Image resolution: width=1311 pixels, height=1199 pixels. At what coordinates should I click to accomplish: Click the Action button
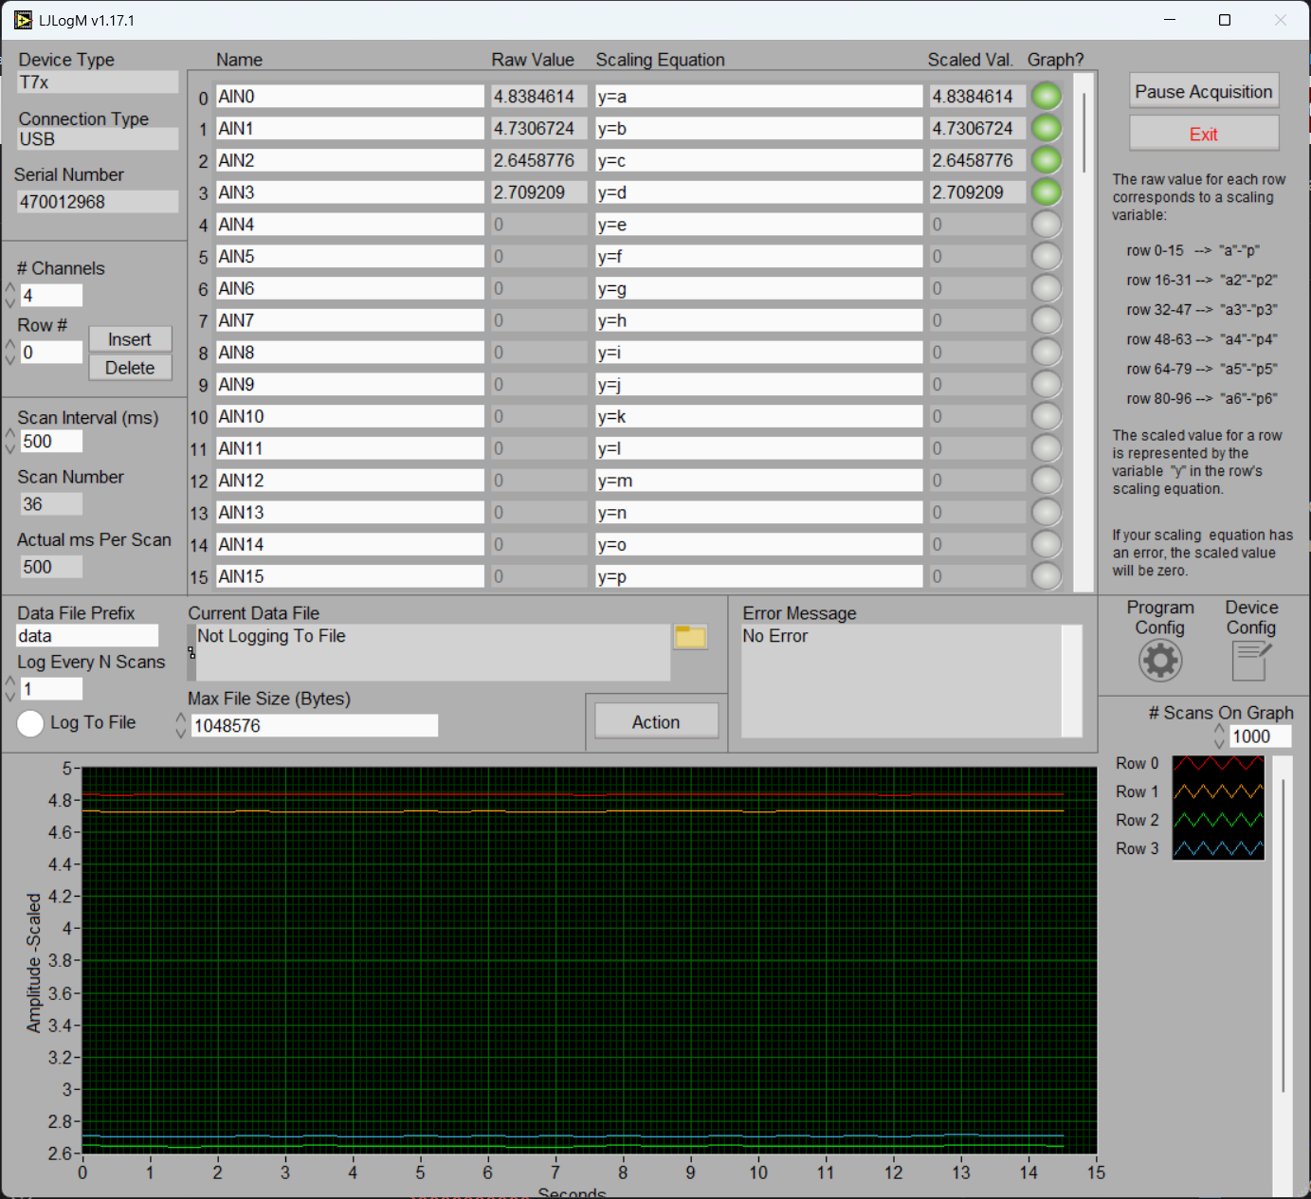tap(655, 722)
